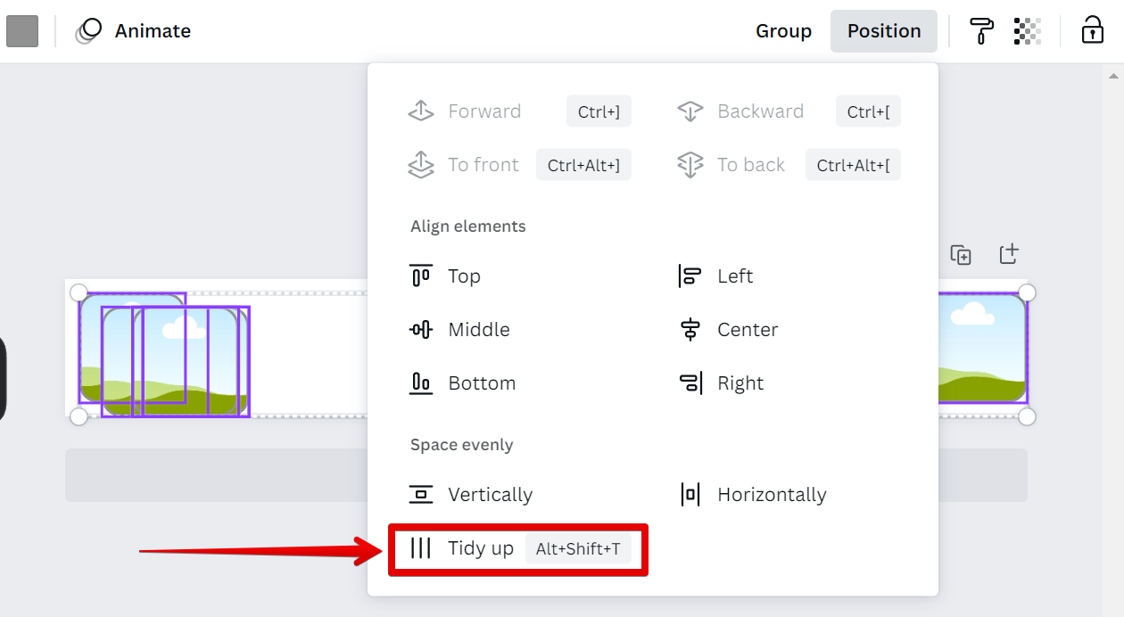Align elements to Bottom

coord(482,383)
